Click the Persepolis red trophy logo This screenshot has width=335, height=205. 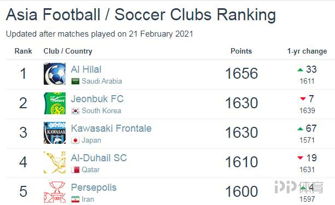click(55, 192)
